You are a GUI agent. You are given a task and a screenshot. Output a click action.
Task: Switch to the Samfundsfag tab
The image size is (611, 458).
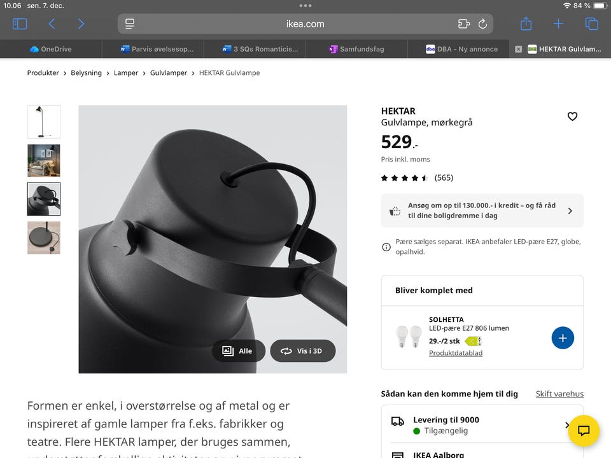tap(356, 49)
